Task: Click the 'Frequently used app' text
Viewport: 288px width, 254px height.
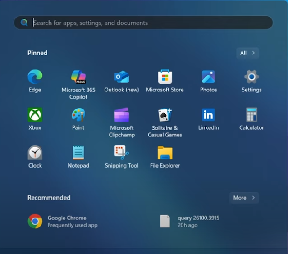Action: (73, 225)
